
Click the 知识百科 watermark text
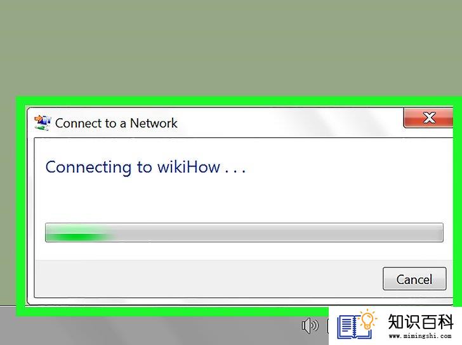[x=421, y=321]
